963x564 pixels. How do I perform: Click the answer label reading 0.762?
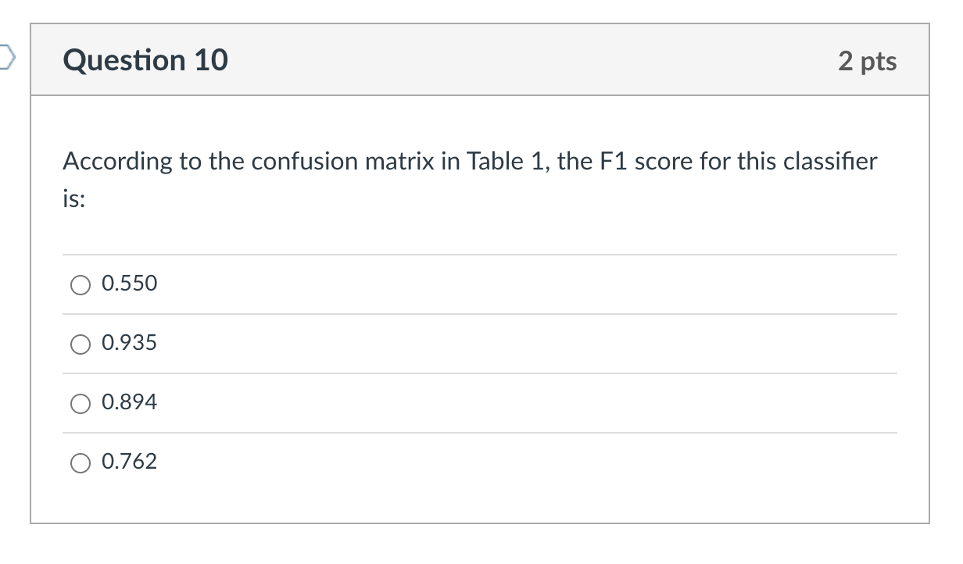pyautogui.click(x=130, y=462)
